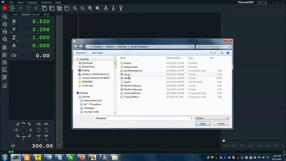Switch to Machine coordinates tab
Screen dimensions: 286x161
click(x=25, y=14)
